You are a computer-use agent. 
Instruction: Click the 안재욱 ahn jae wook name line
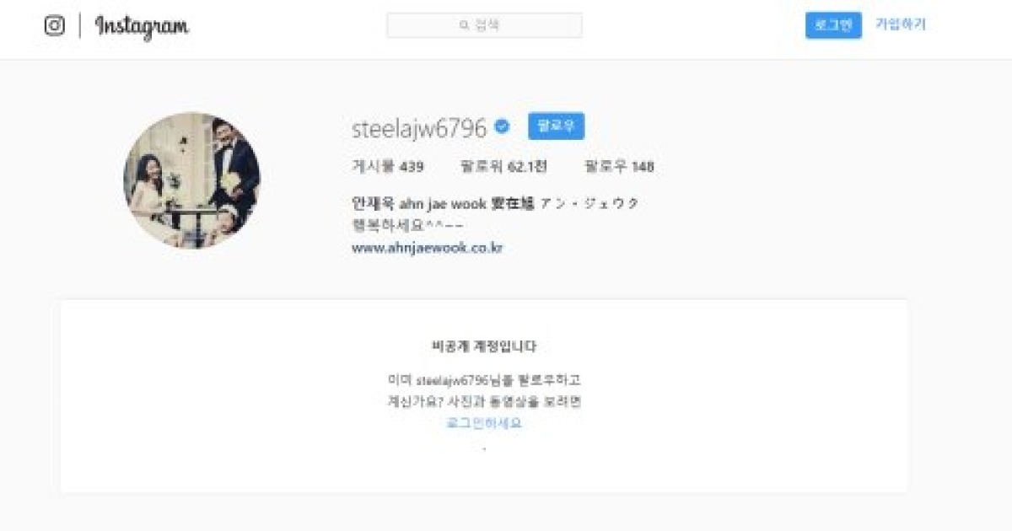tap(495, 203)
